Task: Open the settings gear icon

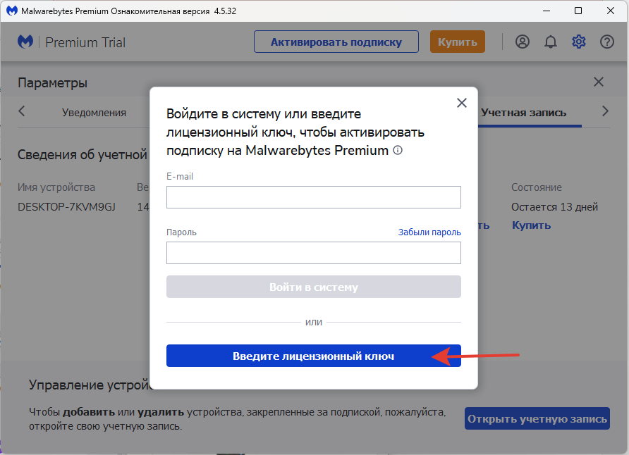Action: coord(579,42)
